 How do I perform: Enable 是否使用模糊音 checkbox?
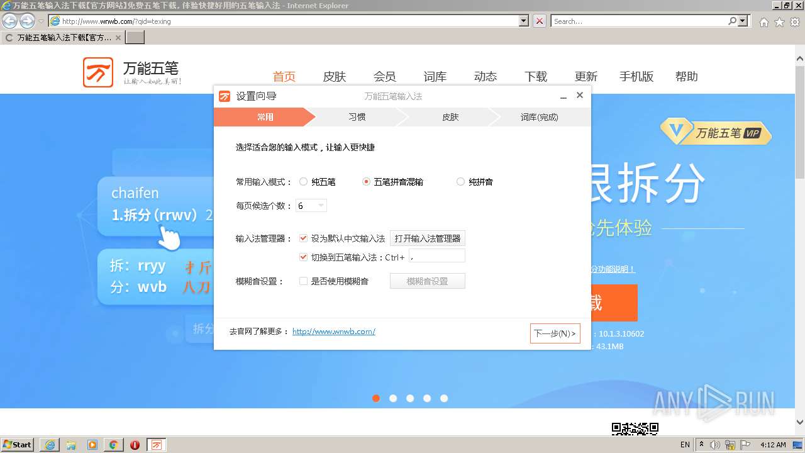point(304,281)
